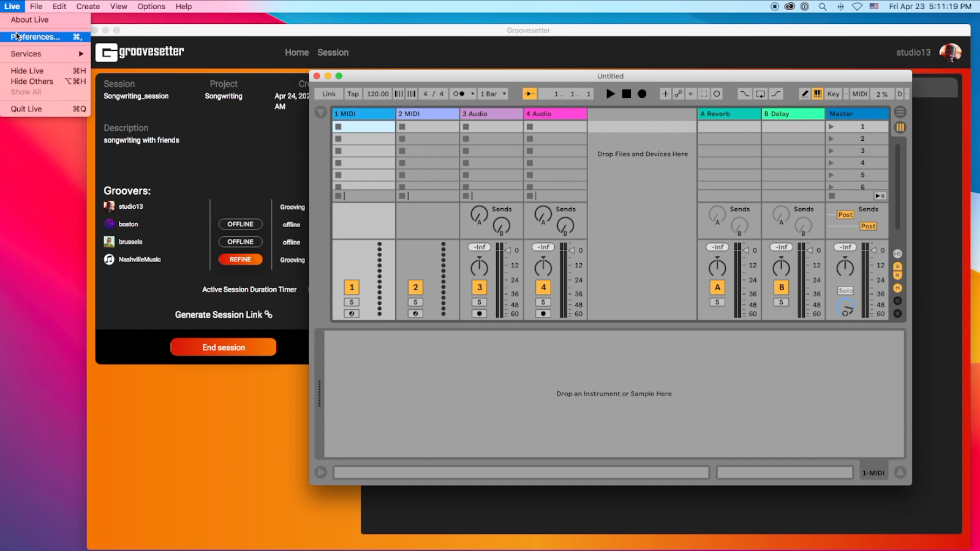Click the Tap tempo button
This screenshot has height=551, width=980.
click(353, 94)
